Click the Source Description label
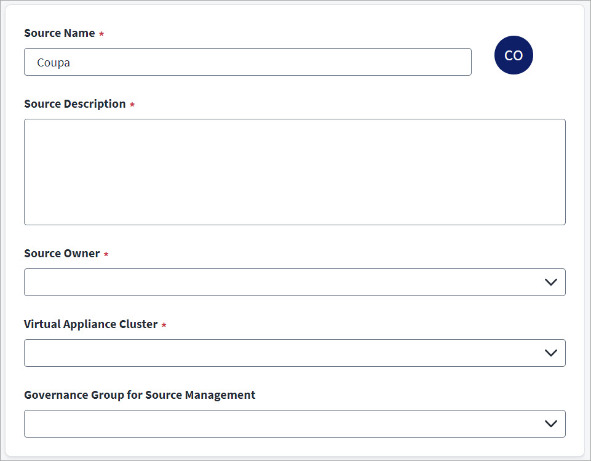591x461 pixels. coord(75,104)
